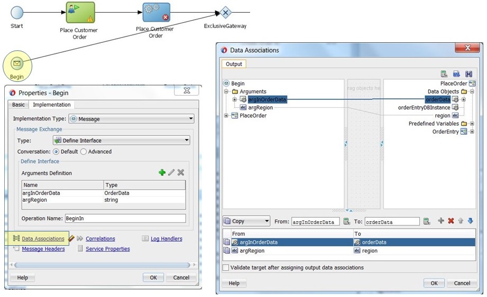Select the ExclusiveGateway diamond in the diagram

tap(225, 12)
